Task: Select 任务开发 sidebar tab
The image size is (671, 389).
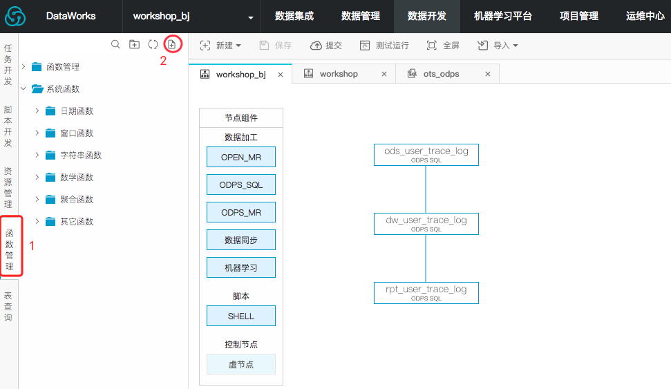Action: [x=8, y=65]
